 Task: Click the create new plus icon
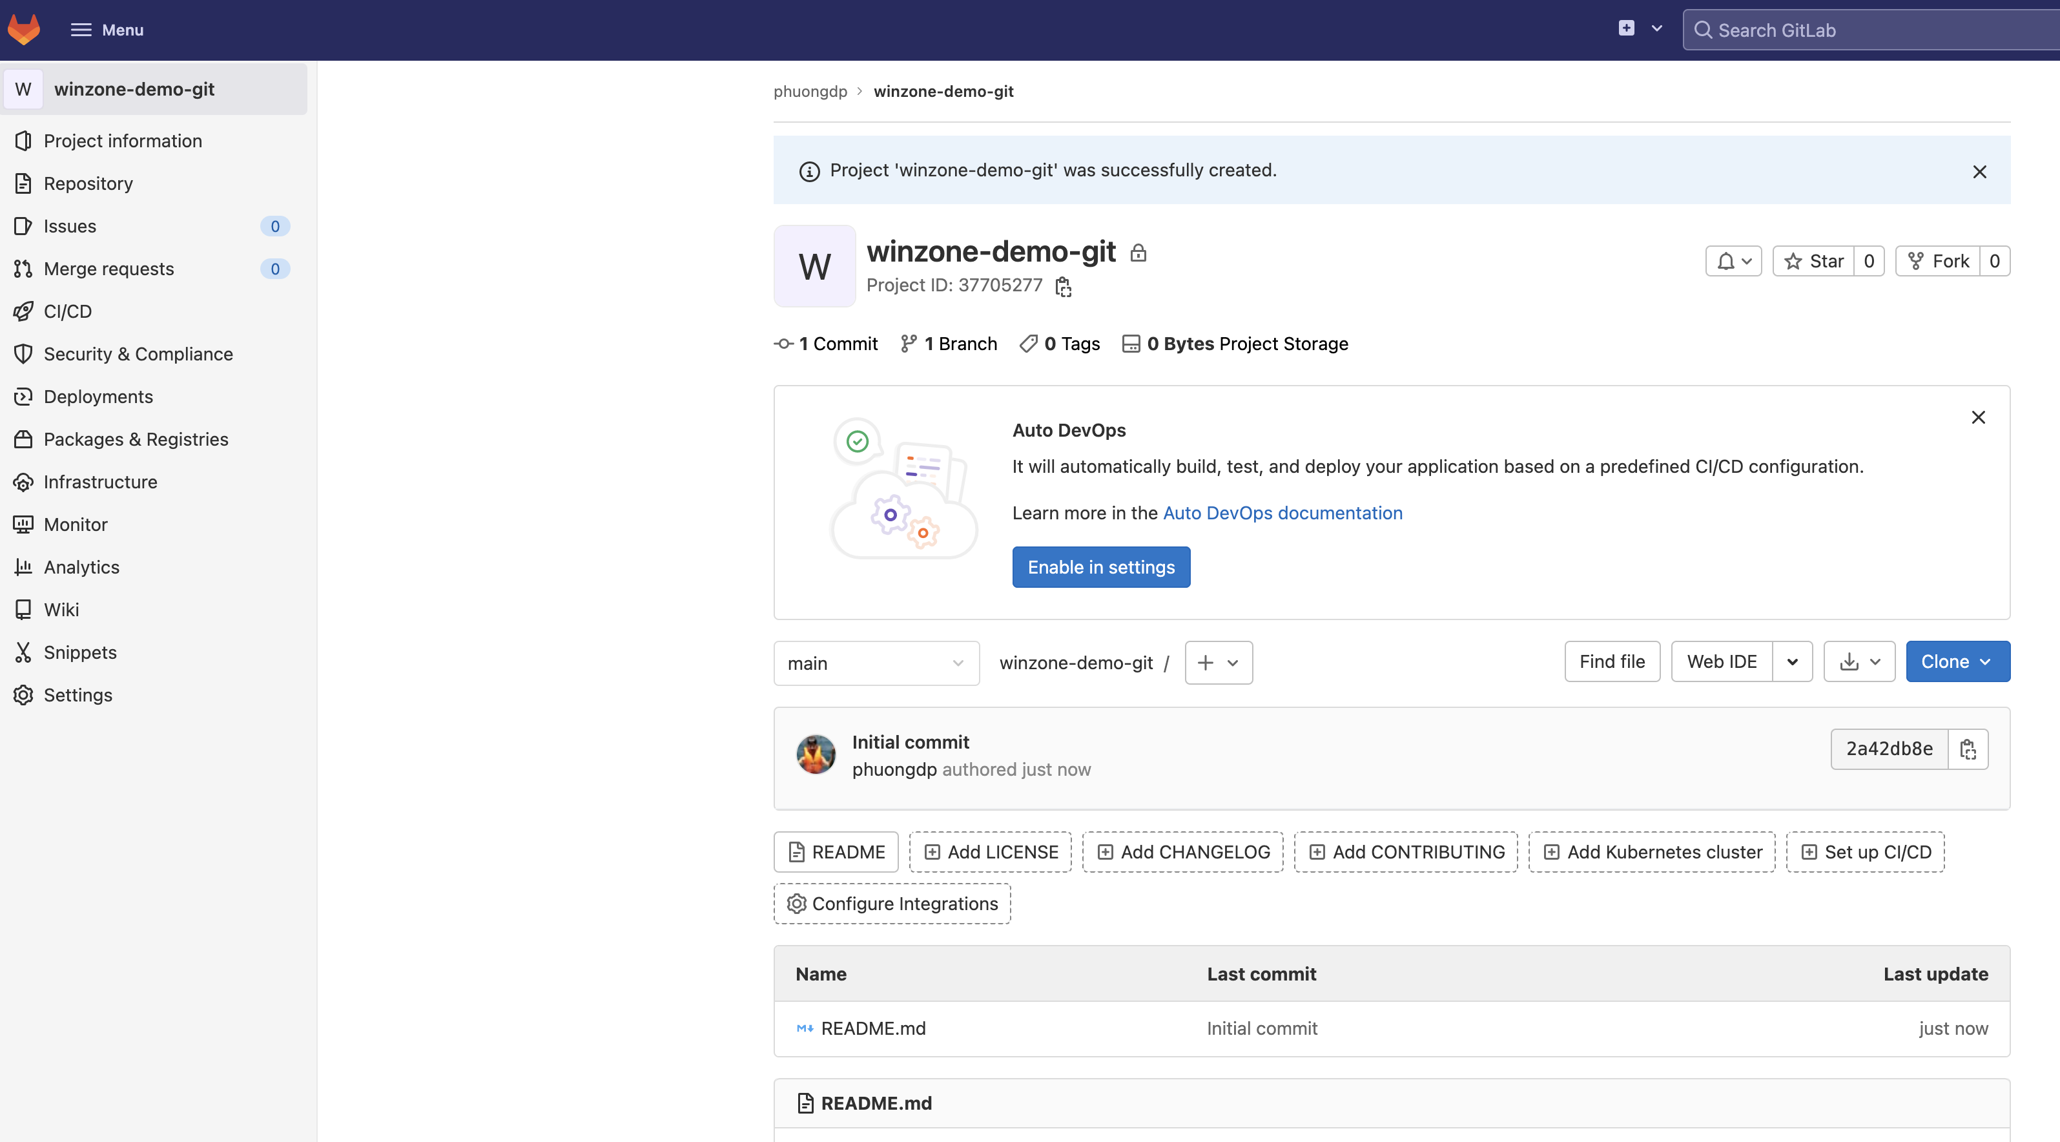(1626, 28)
